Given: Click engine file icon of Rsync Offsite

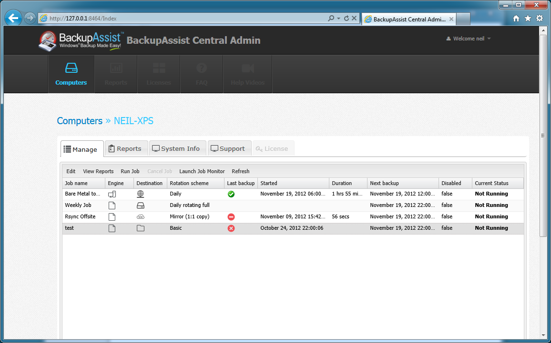Looking at the screenshot, I should 112,217.
